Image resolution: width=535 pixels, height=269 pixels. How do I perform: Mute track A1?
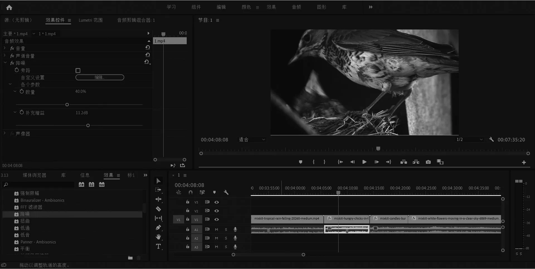click(x=217, y=230)
